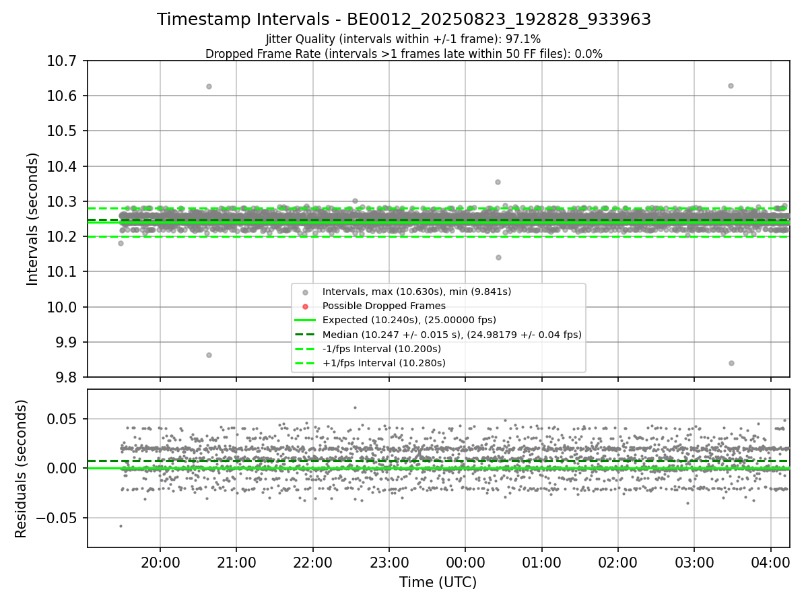The height and width of the screenshot is (606, 808).
Task: Click the dark green dashed Median legend sample
Action: [x=305, y=334]
